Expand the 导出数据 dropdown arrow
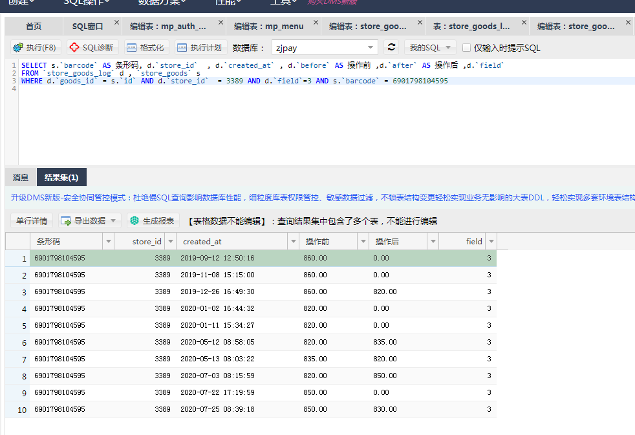 113,221
